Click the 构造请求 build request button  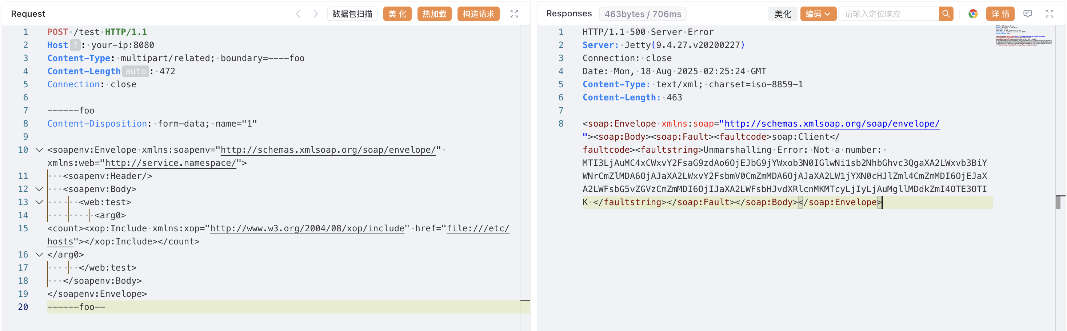[x=478, y=14]
